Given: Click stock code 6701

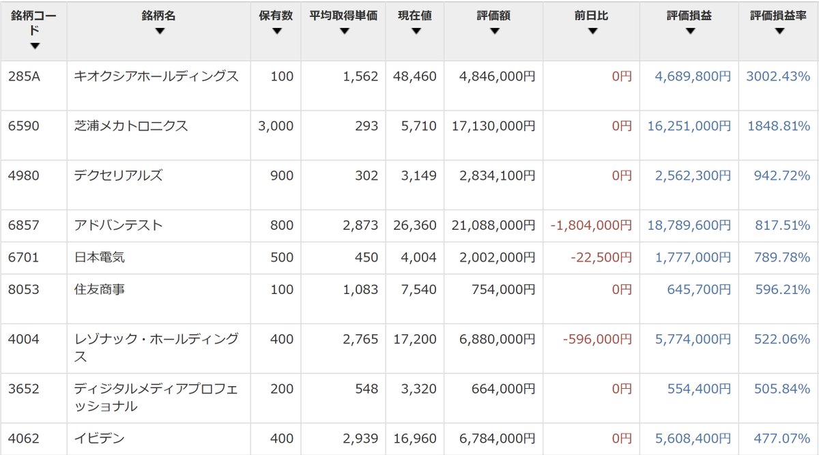Looking at the screenshot, I should coord(24,257).
